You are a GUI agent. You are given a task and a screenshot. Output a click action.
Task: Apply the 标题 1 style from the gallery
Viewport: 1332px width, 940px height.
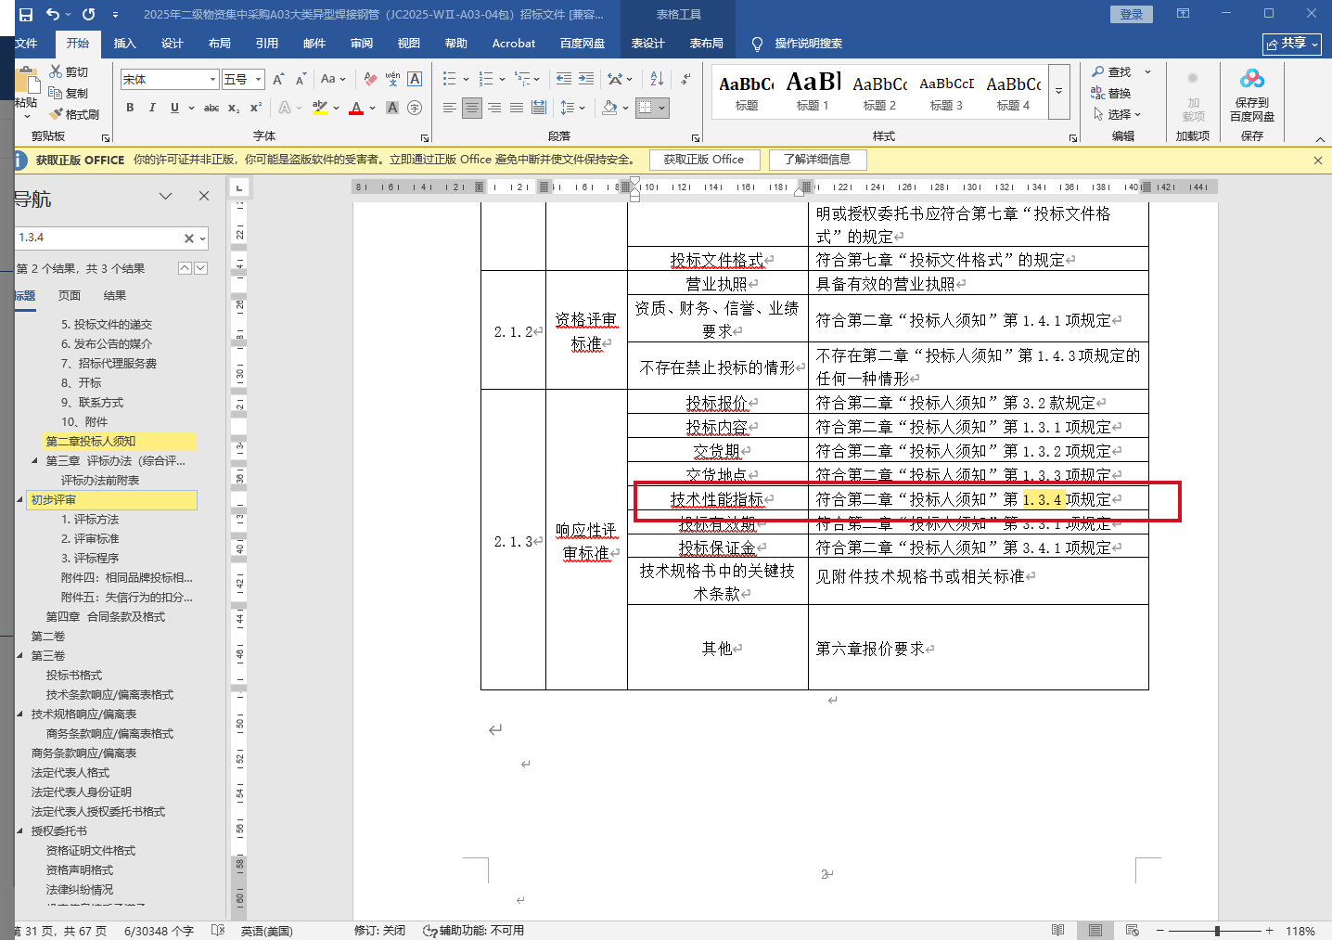[813, 92]
